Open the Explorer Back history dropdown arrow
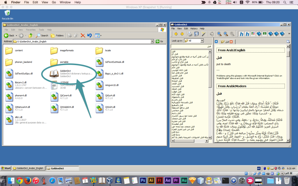This screenshot has width=298, height=186. point(16,35)
